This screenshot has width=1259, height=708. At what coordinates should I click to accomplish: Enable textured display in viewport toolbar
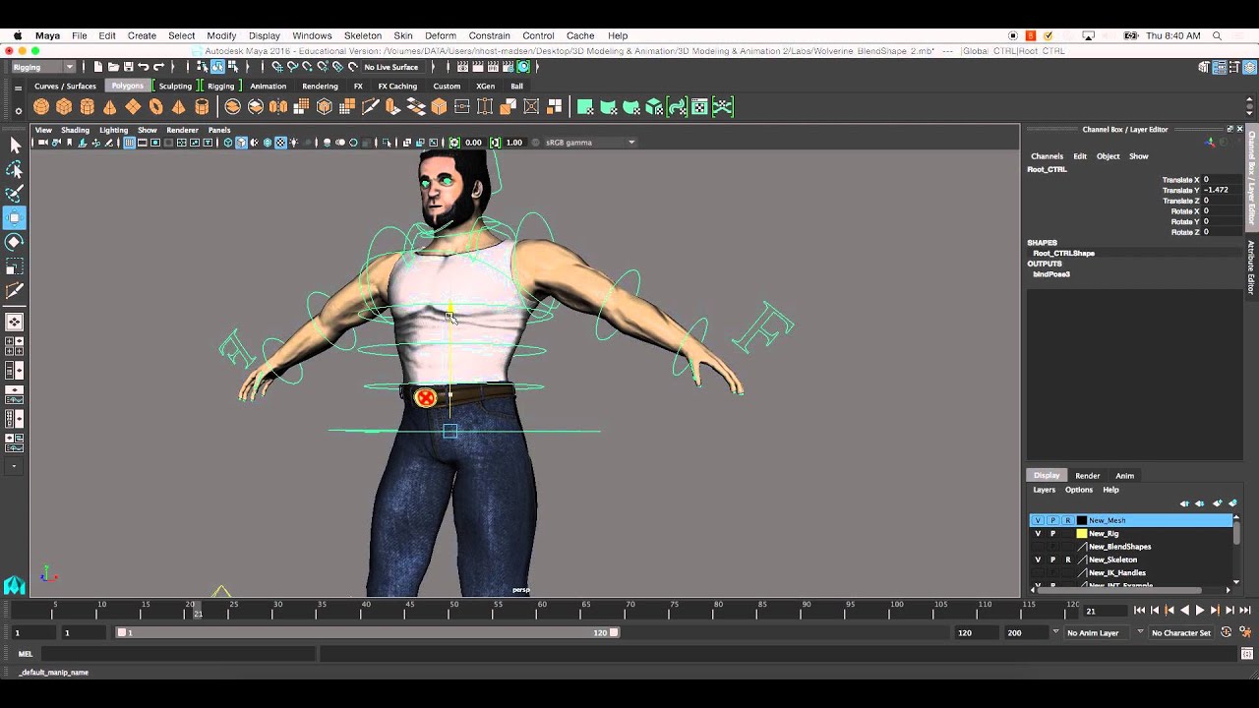[280, 143]
